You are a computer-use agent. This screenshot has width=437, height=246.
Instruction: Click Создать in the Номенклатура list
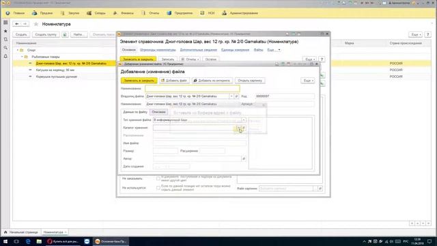[x=21, y=35]
